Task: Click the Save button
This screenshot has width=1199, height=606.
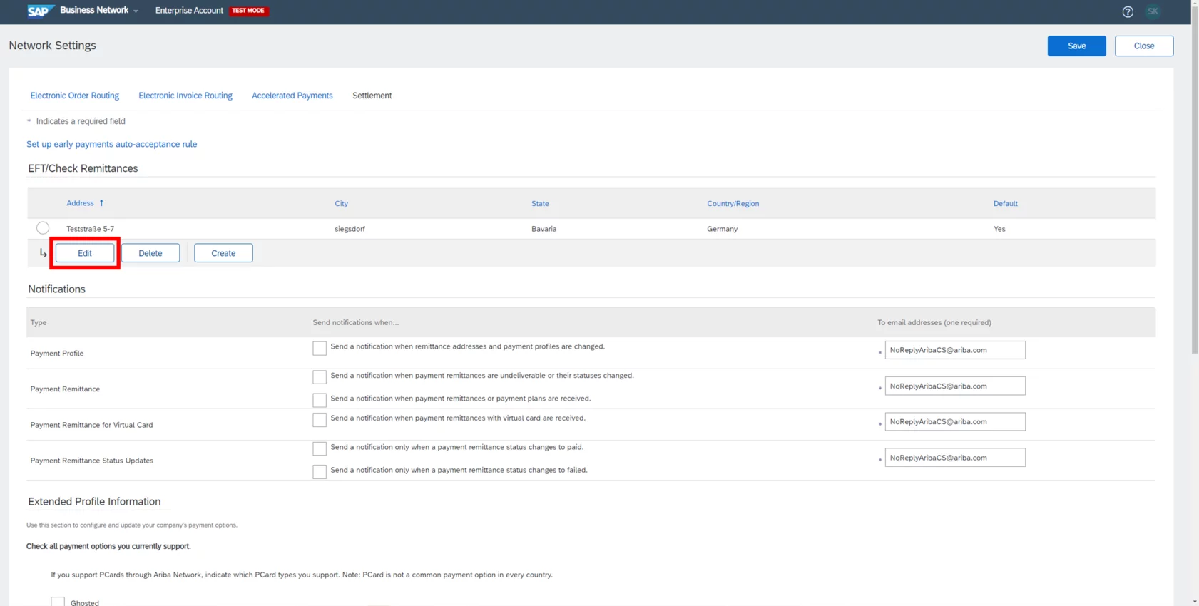Action: click(x=1076, y=46)
